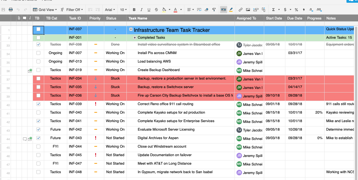
Task: Open the currency format dropdown arrow
Action: pyautogui.click(x=291, y=10)
